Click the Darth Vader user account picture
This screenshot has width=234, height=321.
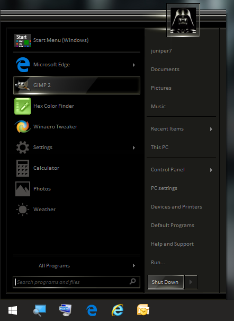pos(183,20)
